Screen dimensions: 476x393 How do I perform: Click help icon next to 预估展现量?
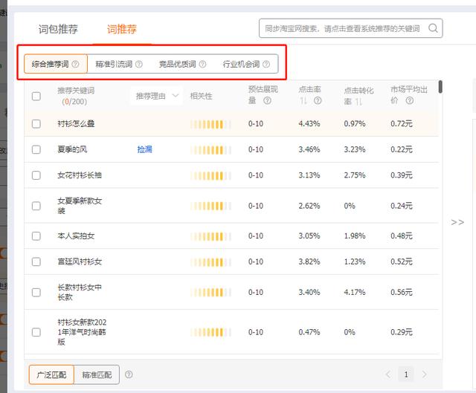267,101
